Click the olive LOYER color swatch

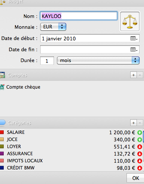click(2, 146)
